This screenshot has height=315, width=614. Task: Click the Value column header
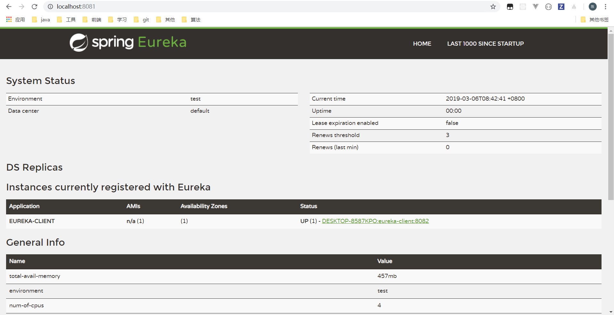[x=385, y=261]
